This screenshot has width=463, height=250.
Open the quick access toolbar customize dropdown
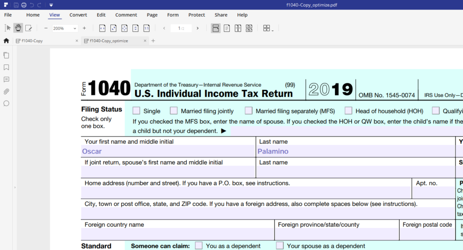pos(51,5)
